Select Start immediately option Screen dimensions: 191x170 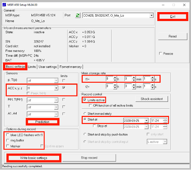85,114
